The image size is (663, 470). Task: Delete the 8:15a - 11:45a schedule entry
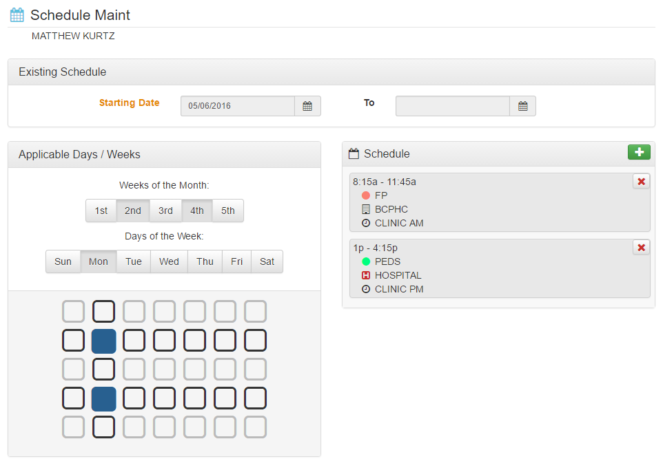641,181
